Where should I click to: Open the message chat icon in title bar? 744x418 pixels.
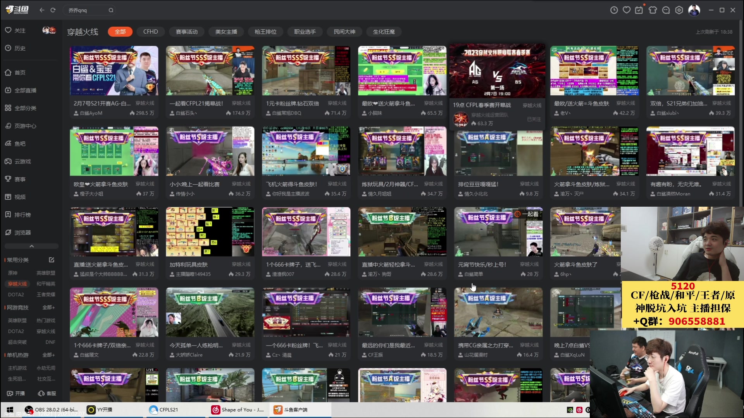click(x=666, y=10)
